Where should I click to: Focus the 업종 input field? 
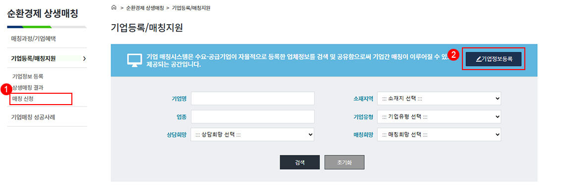click(x=253, y=117)
